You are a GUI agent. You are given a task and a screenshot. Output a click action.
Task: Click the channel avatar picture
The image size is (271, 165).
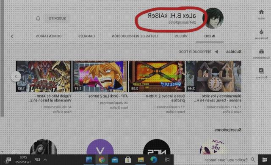[x=213, y=18]
